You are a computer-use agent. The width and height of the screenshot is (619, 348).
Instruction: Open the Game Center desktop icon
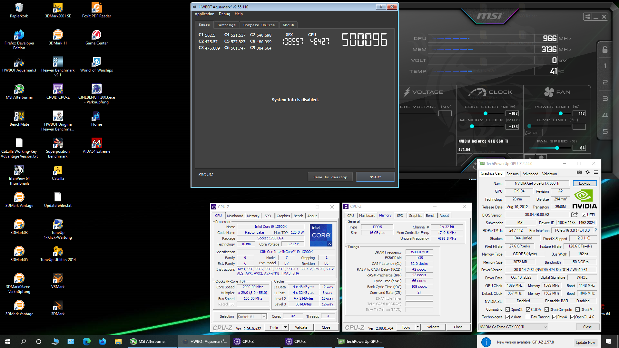coord(96,37)
